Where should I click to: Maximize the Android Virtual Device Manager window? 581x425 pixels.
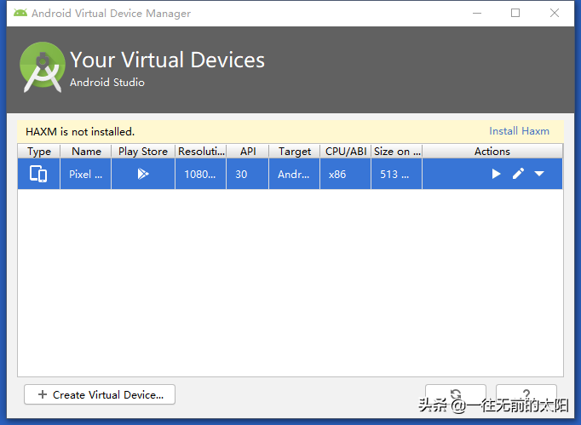(515, 13)
